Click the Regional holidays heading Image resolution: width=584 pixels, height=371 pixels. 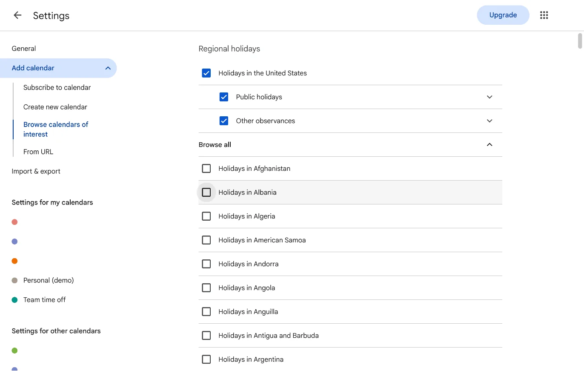[229, 49]
